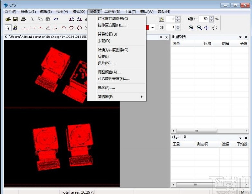Choose 对比度自动修复(C) from the menu
The height and width of the screenshot is (194, 252).
(117, 19)
